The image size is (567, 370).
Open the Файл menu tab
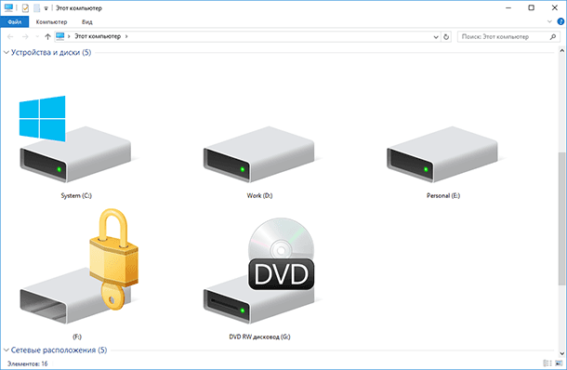pos(15,21)
